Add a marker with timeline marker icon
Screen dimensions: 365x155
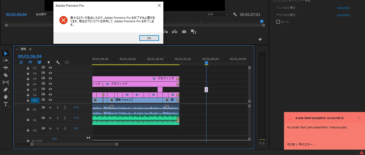point(49,62)
